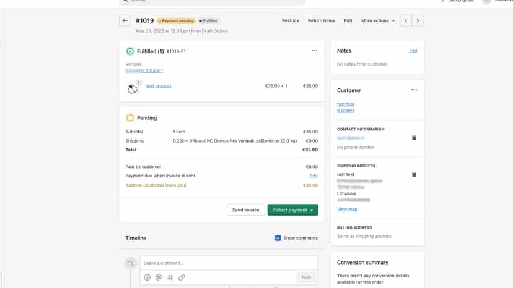The image size is (513, 288).
Task: Copy the shipping address with clipboard icon
Action: point(414,174)
